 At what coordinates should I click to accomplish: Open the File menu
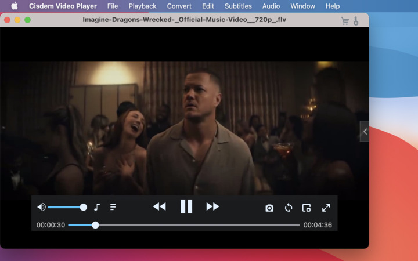[113, 6]
